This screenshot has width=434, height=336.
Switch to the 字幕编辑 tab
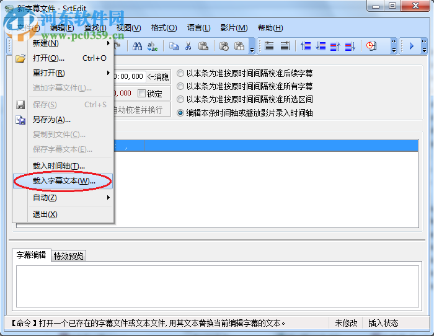click(x=31, y=255)
